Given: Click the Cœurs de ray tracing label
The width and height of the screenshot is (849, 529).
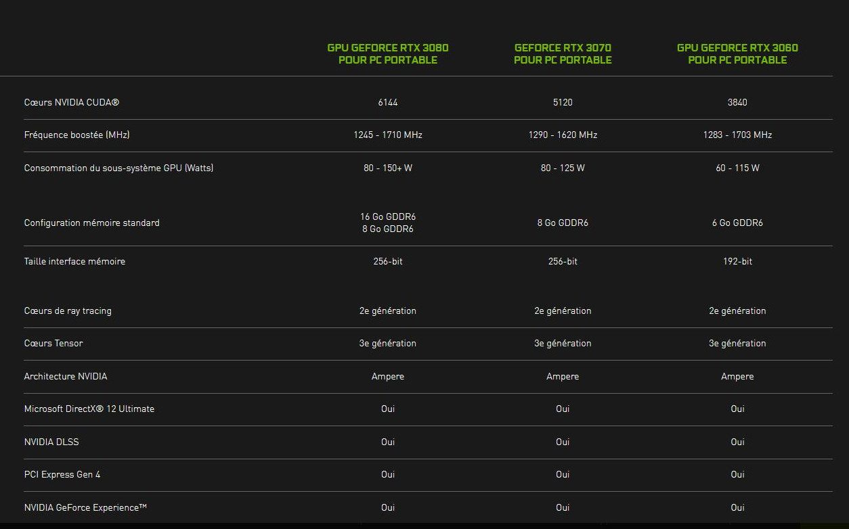Looking at the screenshot, I should pyautogui.click(x=68, y=310).
